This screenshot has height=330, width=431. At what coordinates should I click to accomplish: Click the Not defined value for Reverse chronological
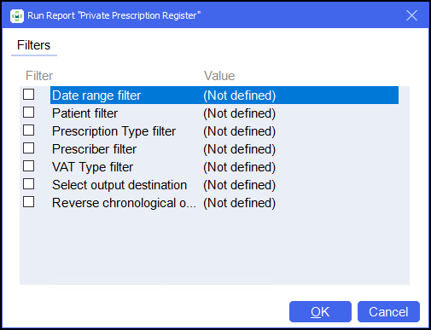239,203
